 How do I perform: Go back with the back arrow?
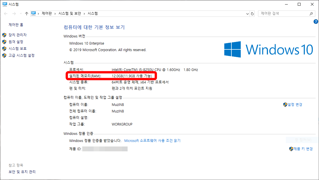tap(6, 14)
